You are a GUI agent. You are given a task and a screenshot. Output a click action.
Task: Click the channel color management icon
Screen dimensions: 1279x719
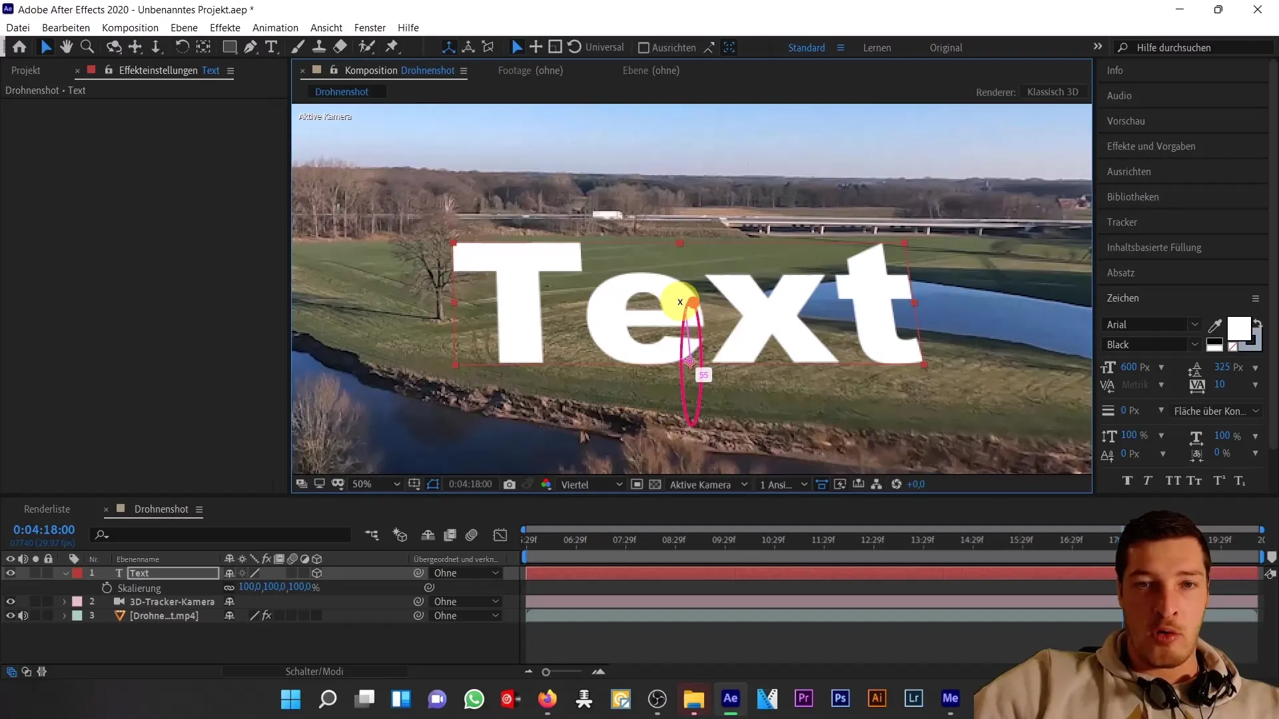[546, 484]
